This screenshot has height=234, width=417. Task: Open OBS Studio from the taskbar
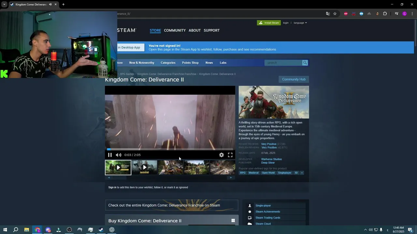point(69,230)
